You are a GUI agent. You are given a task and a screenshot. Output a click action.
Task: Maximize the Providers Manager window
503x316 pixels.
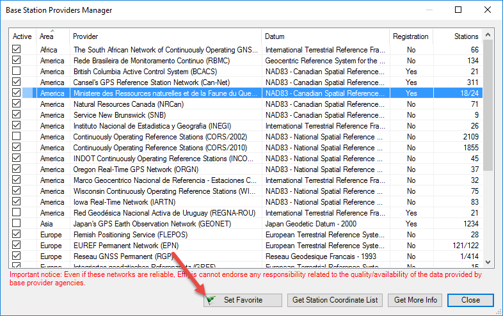pyautogui.click(x=458, y=10)
